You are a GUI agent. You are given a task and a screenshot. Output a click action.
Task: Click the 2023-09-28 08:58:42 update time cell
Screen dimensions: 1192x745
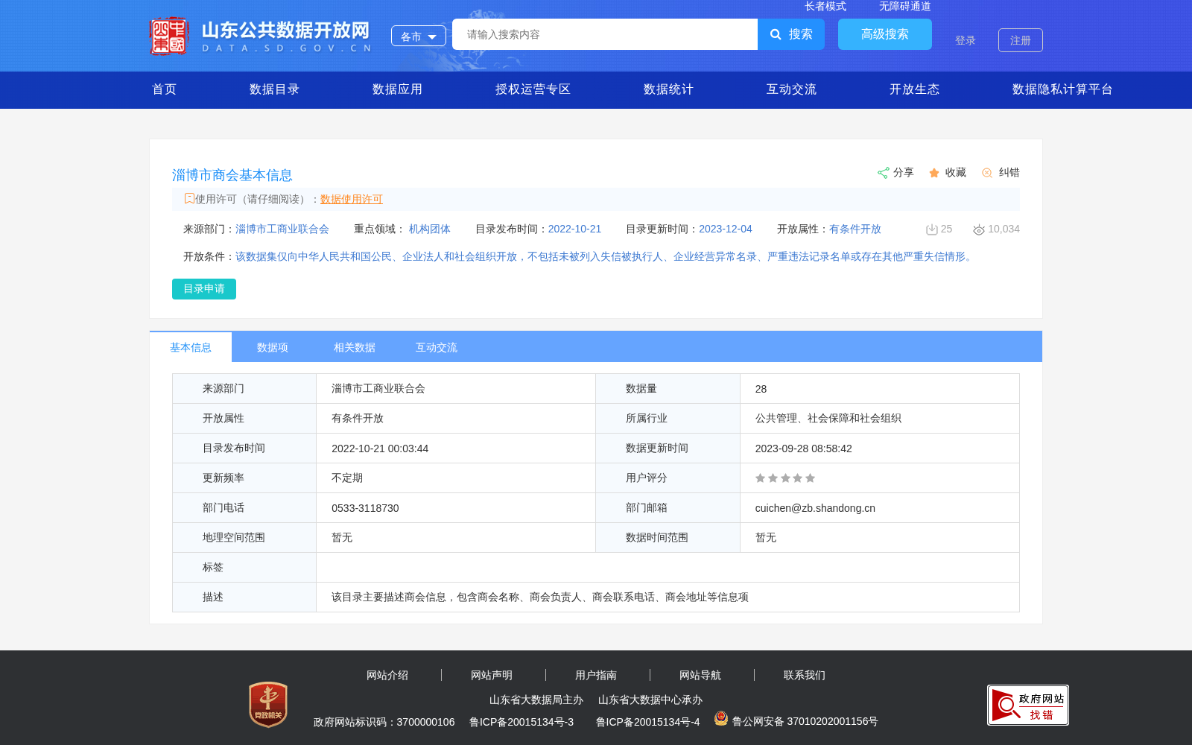point(803,448)
